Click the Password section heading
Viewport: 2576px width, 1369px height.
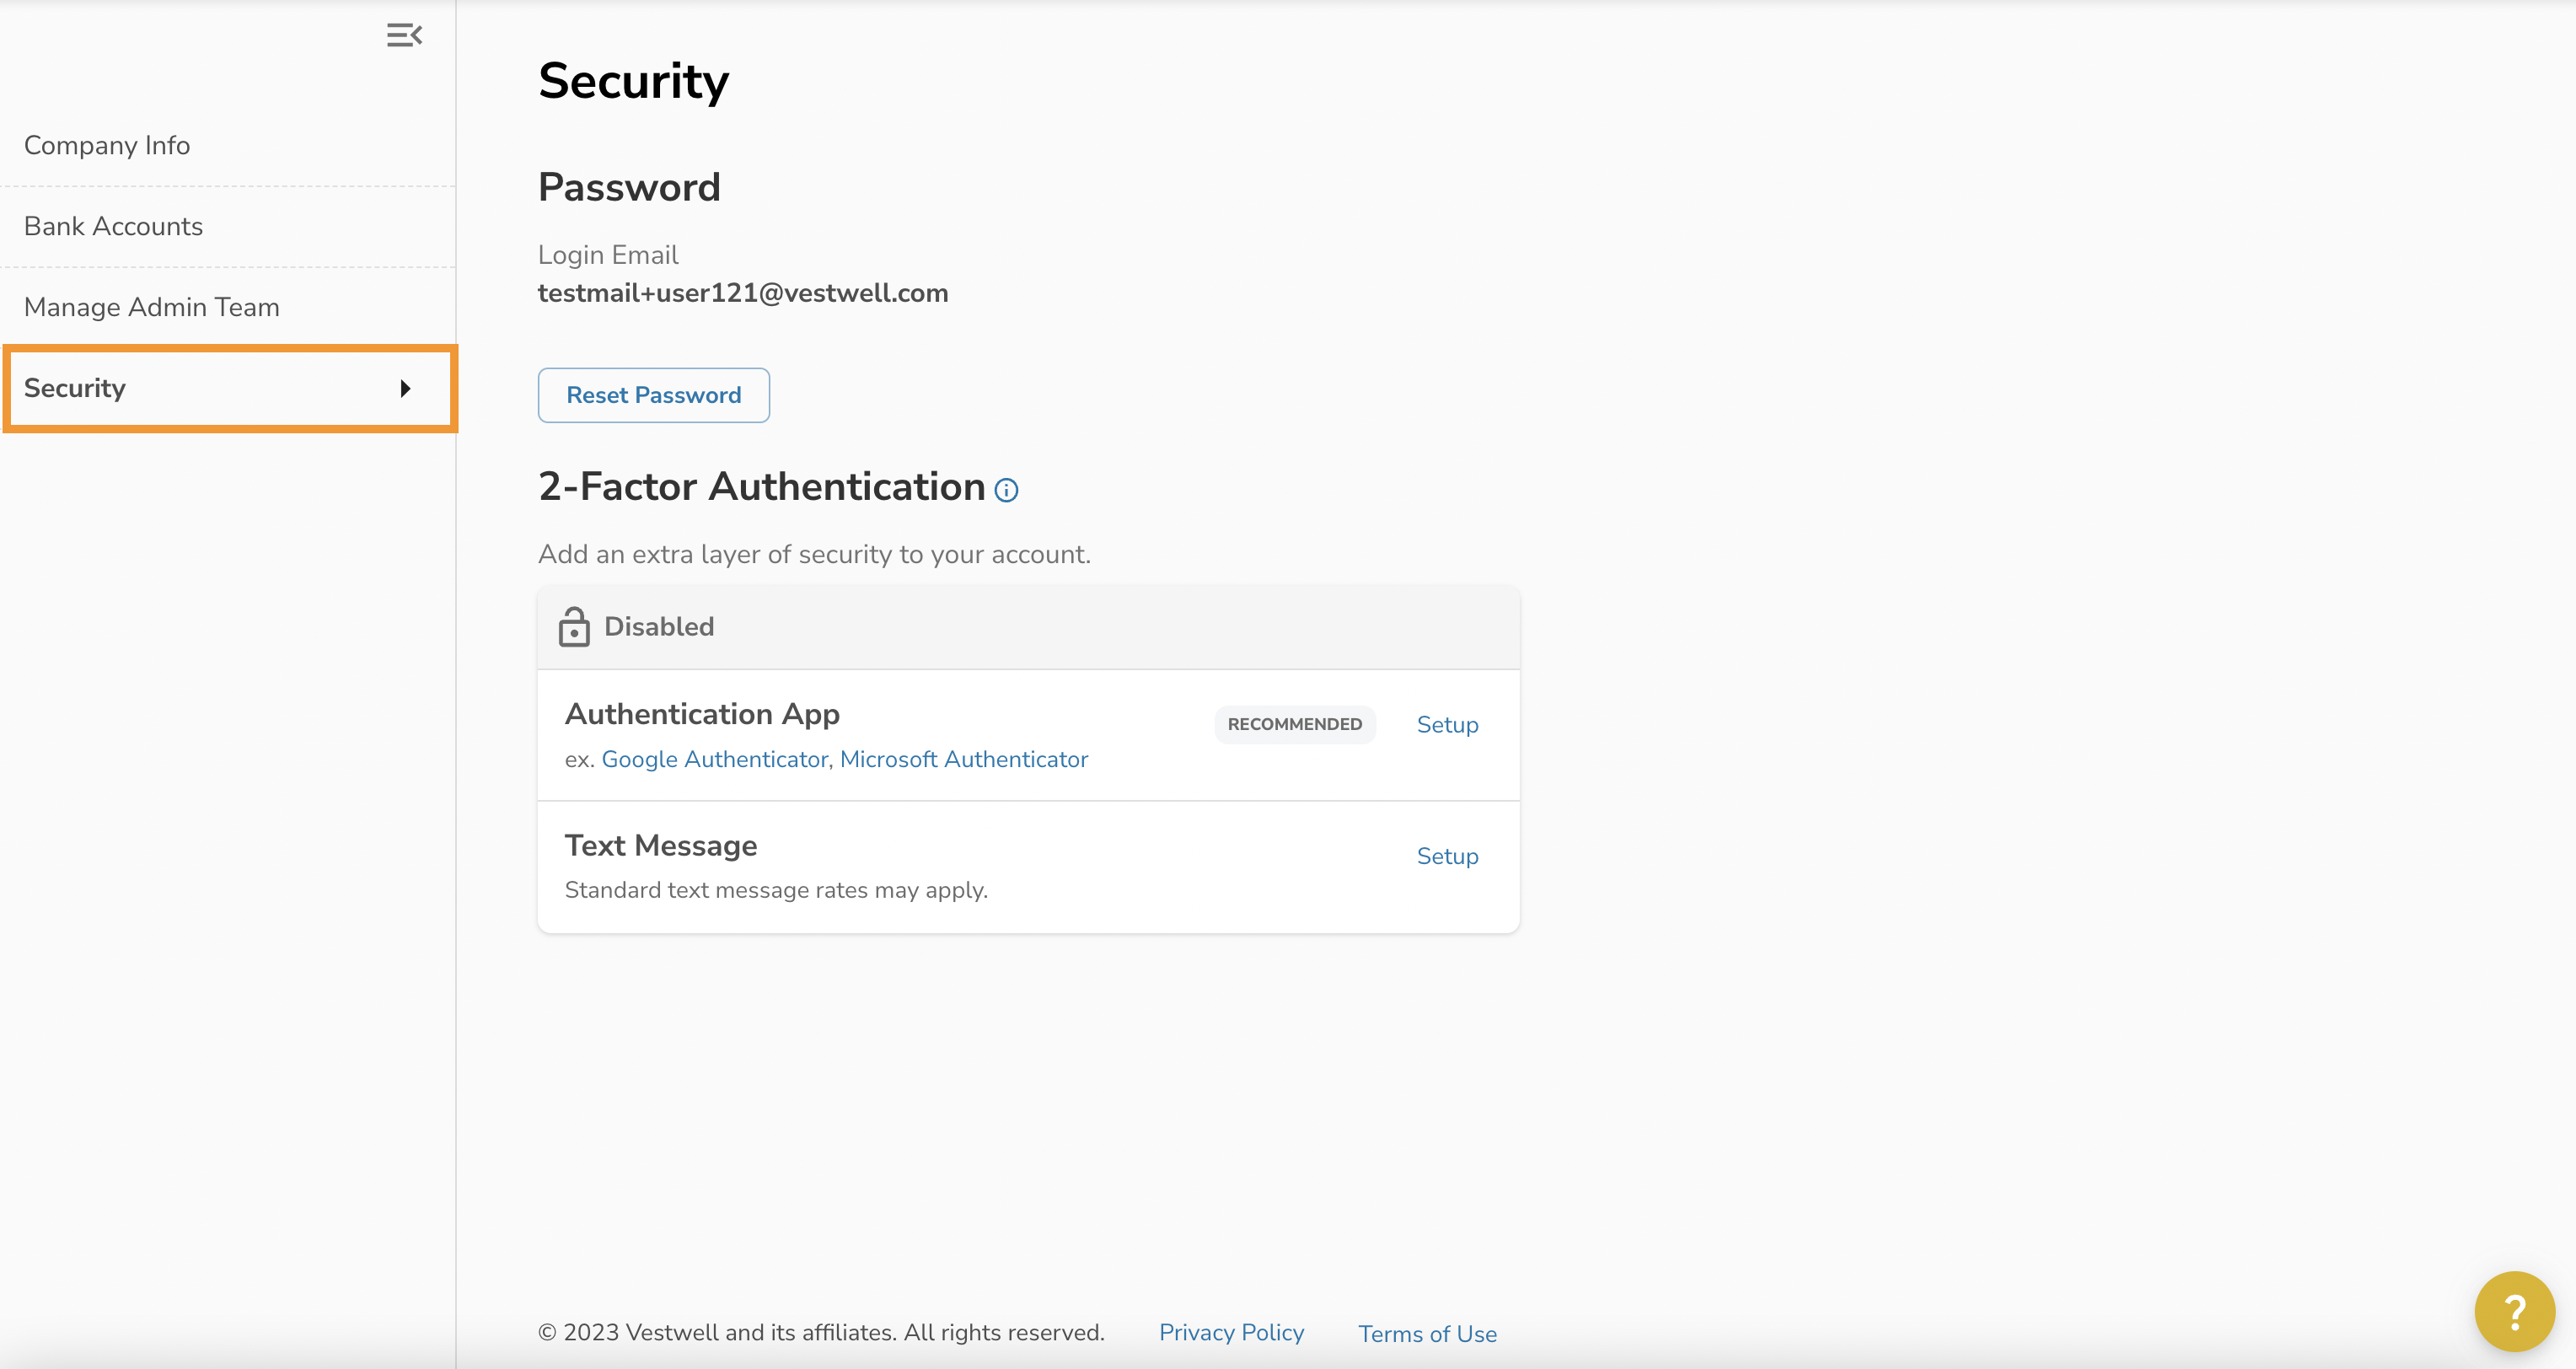629,188
